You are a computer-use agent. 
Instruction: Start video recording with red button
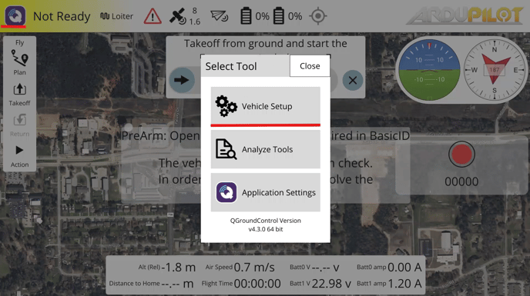461,155
